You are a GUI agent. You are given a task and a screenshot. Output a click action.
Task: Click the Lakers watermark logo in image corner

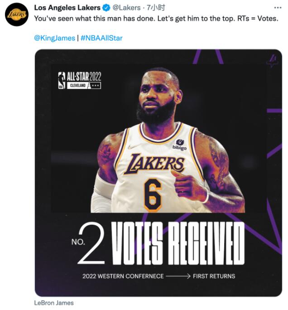(x=272, y=61)
